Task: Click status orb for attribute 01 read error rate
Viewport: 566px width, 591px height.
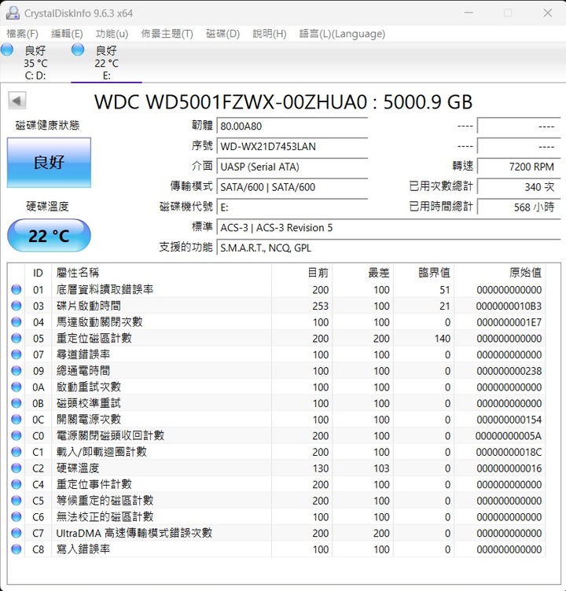Action: click(x=17, y=290)
